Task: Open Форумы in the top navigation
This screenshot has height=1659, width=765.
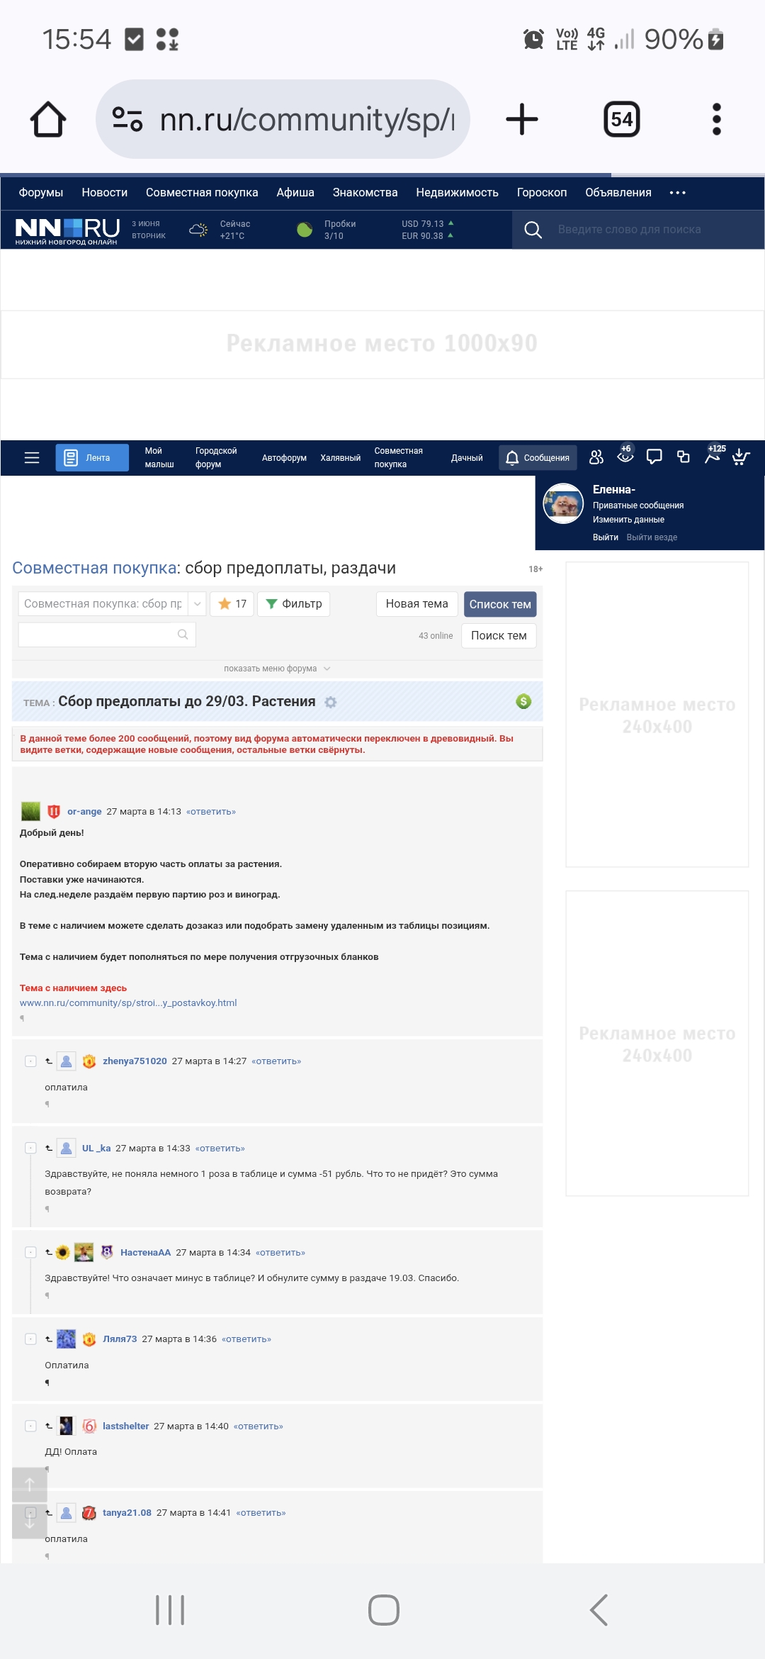Action: [41, 193]
